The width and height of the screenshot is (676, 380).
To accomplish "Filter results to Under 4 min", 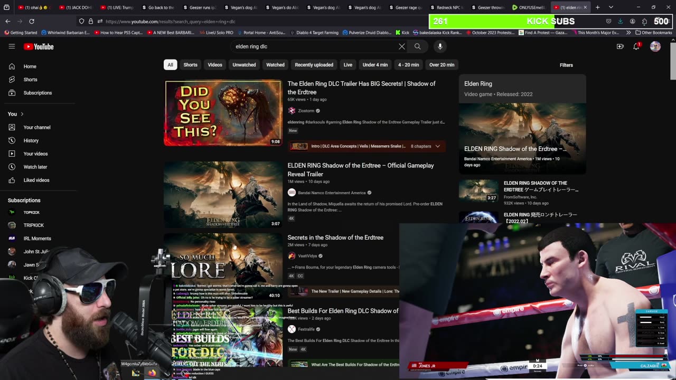I will 375,65.
